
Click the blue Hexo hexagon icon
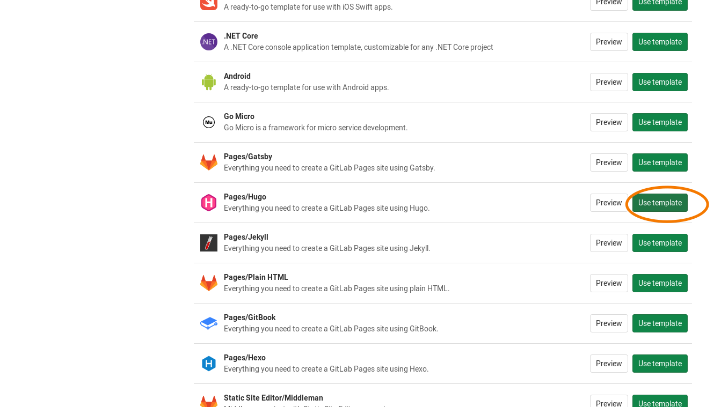(x=209, y=364)
